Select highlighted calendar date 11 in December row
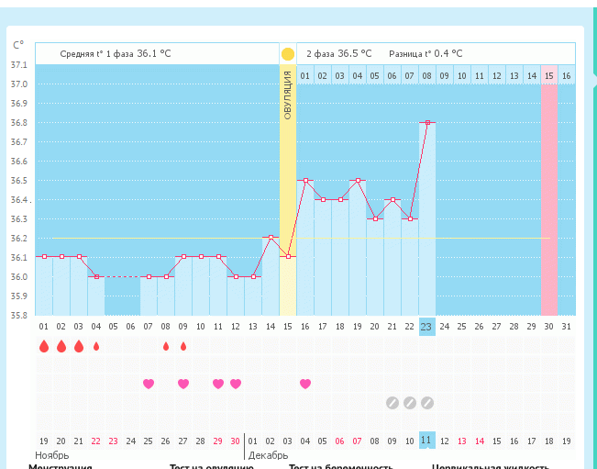 click(x=427, y=441)
